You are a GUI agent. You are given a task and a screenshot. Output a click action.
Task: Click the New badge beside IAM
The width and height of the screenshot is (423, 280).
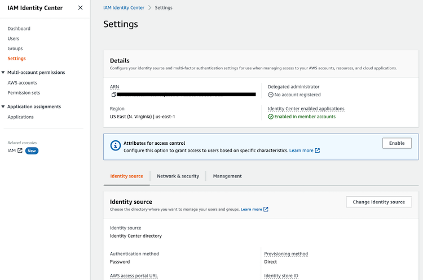[x=32, y=150]
